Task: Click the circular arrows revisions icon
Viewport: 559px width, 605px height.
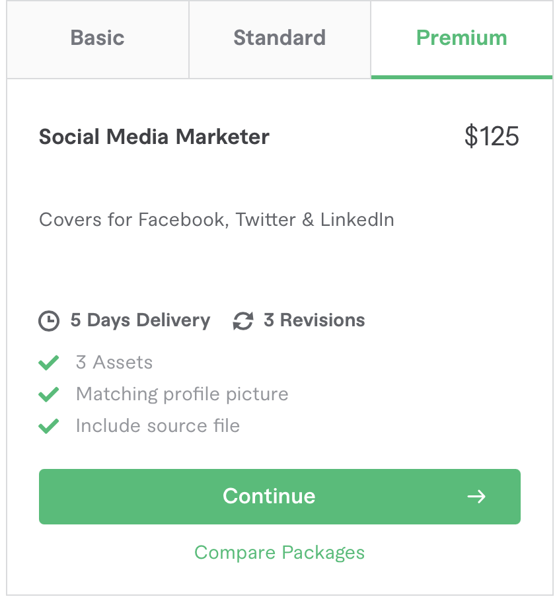Action: tap(243, 321)
